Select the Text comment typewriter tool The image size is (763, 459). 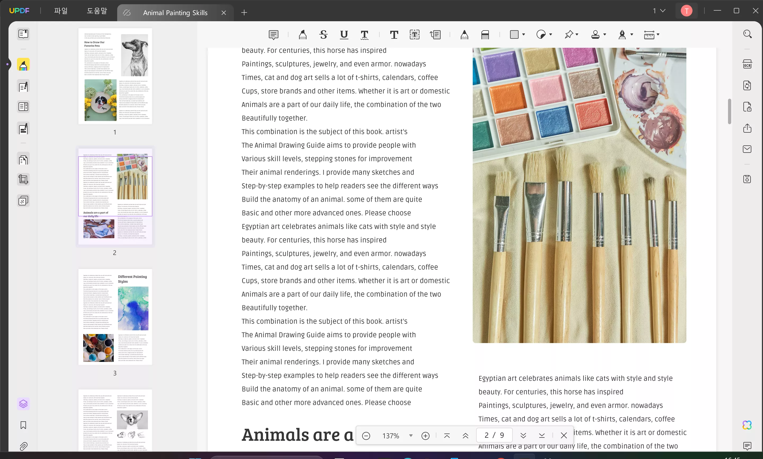tap(394, 35)
